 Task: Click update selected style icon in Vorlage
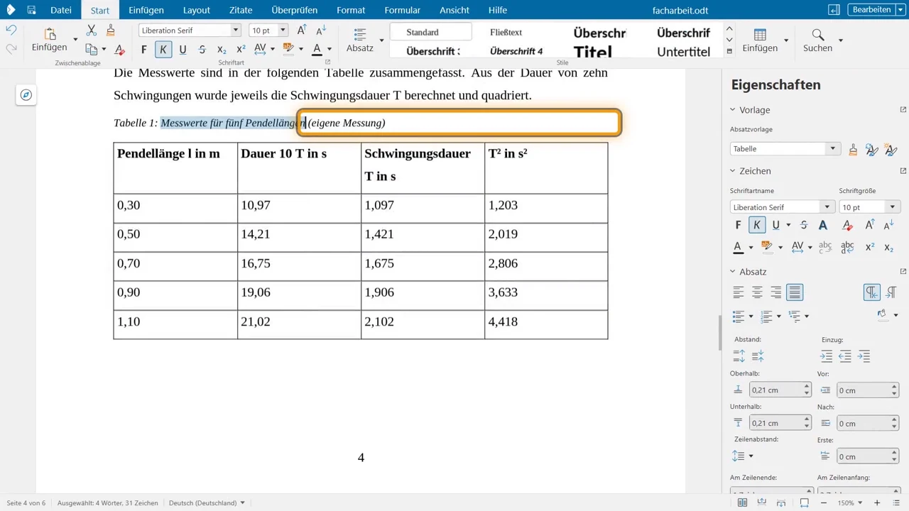[x=871, y=149]
